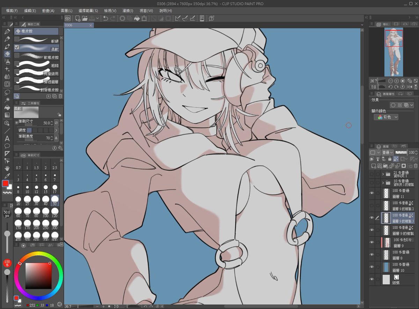
Task: Select the Gradient tool
Action: pyautogui.click(x=7, y=115)
